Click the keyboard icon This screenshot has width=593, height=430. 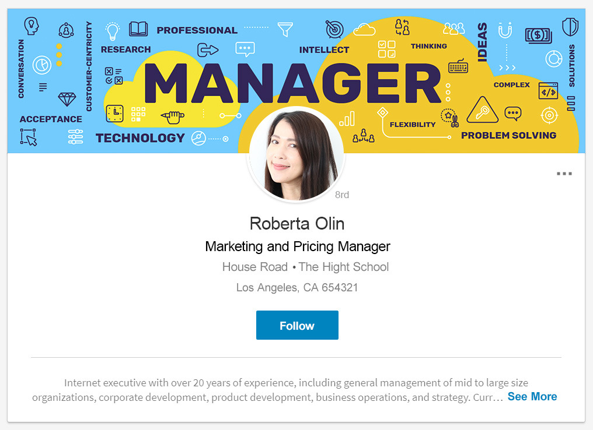pos(458,66)
